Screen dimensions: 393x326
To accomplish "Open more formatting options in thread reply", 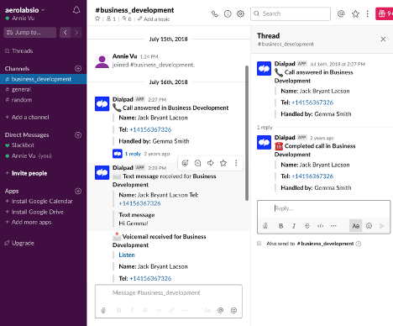I will [333, 226].
